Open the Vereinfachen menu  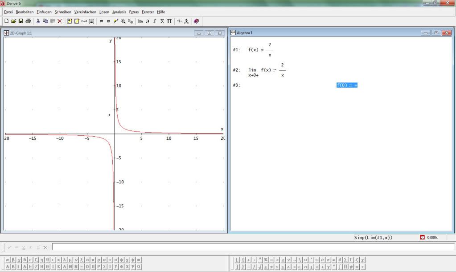tap(85, 12)
